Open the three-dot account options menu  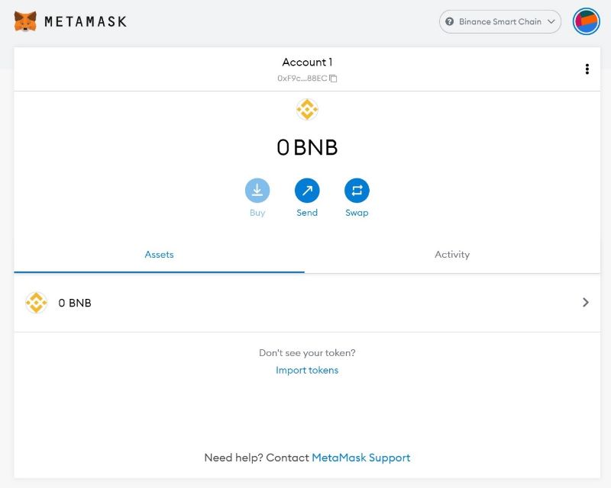(587, 69)
